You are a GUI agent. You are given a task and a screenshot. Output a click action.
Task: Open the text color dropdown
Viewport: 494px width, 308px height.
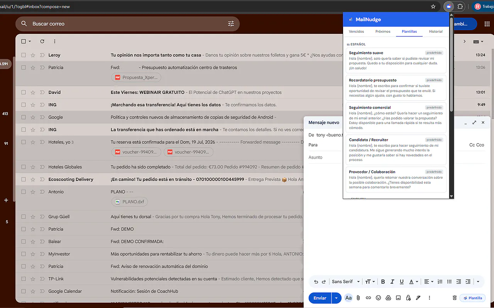[x=413, y=282]
